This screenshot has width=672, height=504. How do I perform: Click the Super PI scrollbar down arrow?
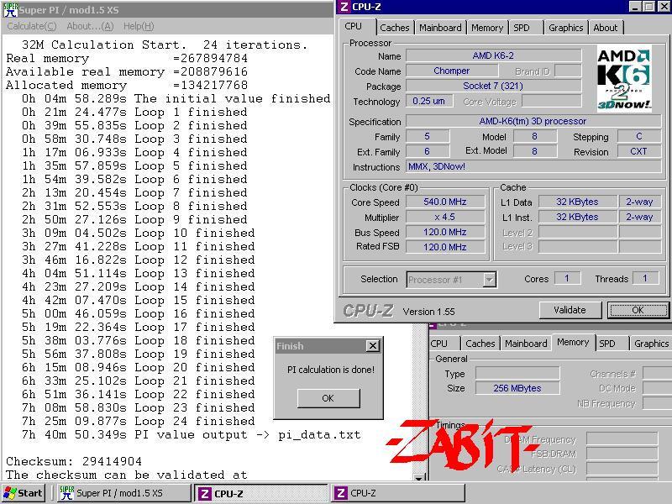(x=419, y=477)
